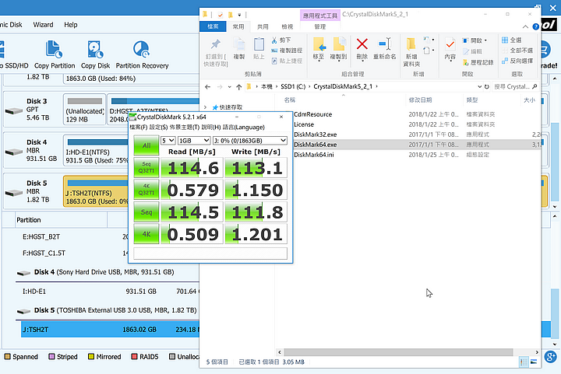Viewport: 561px width, 374px height.
Task: Open the Quick Access Toolbar customize dropdown
Action: pyautogui.click(x=239, y=15)
